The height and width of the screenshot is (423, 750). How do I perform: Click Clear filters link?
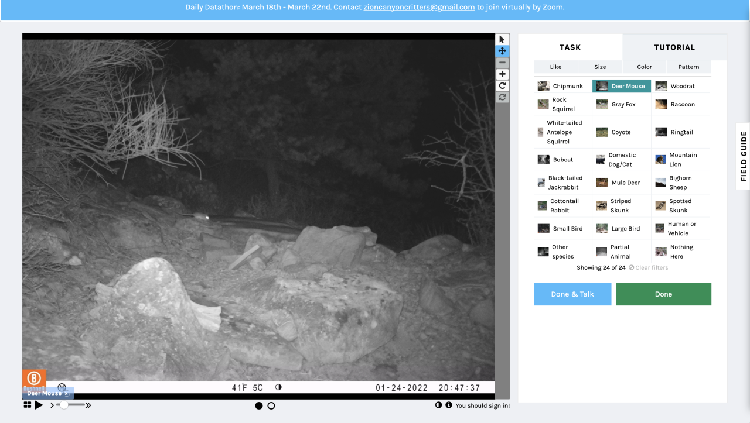click(x=649, y=267)
